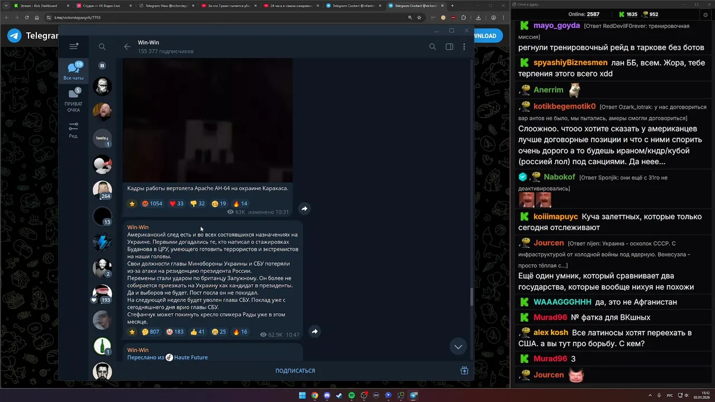Open the green bottle avatar chat
Screen dimensions: 715x402
click(102, 346)
